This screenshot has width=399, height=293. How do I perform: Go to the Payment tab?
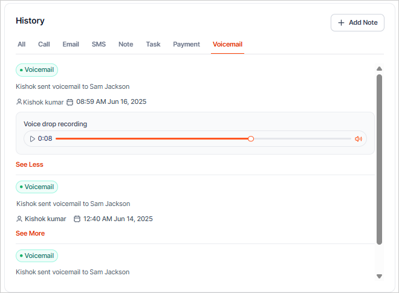pyautogui.click(x=186, y=44)
